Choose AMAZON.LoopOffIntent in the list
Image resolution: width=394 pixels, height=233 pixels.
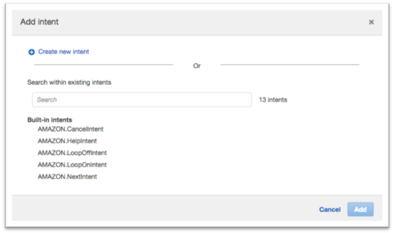coord(72,153)
